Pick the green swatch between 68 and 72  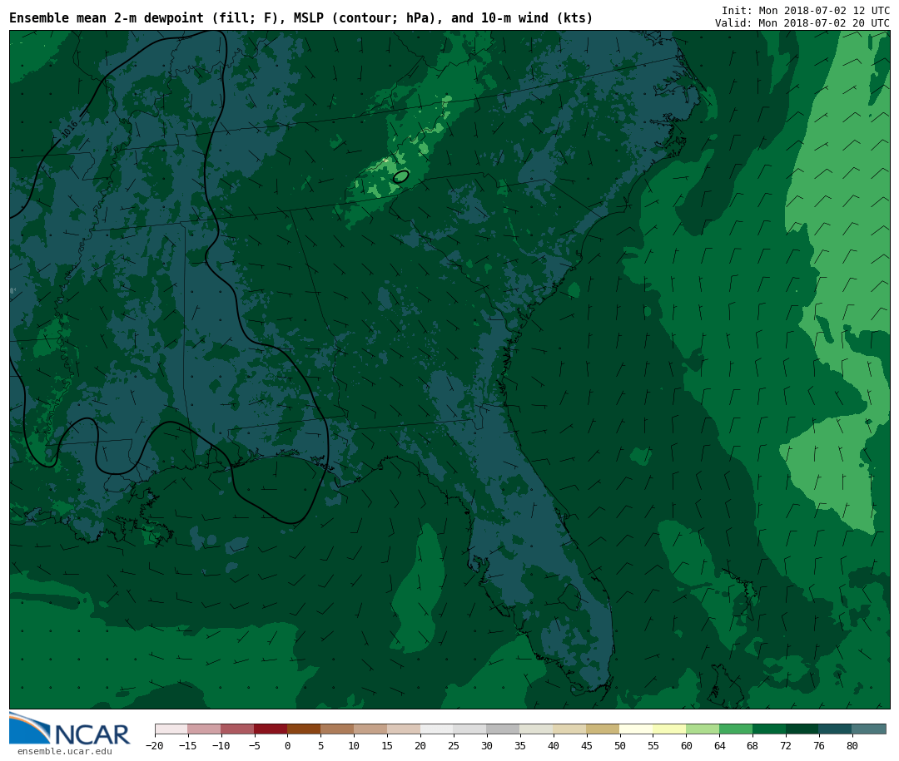point(769,729)
